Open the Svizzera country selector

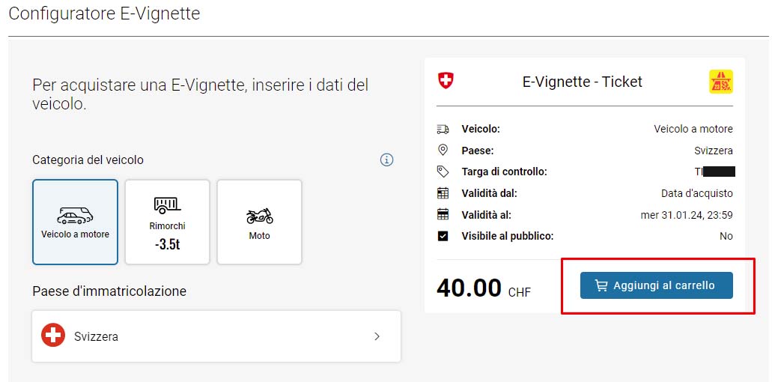click(x=216, y=336)
